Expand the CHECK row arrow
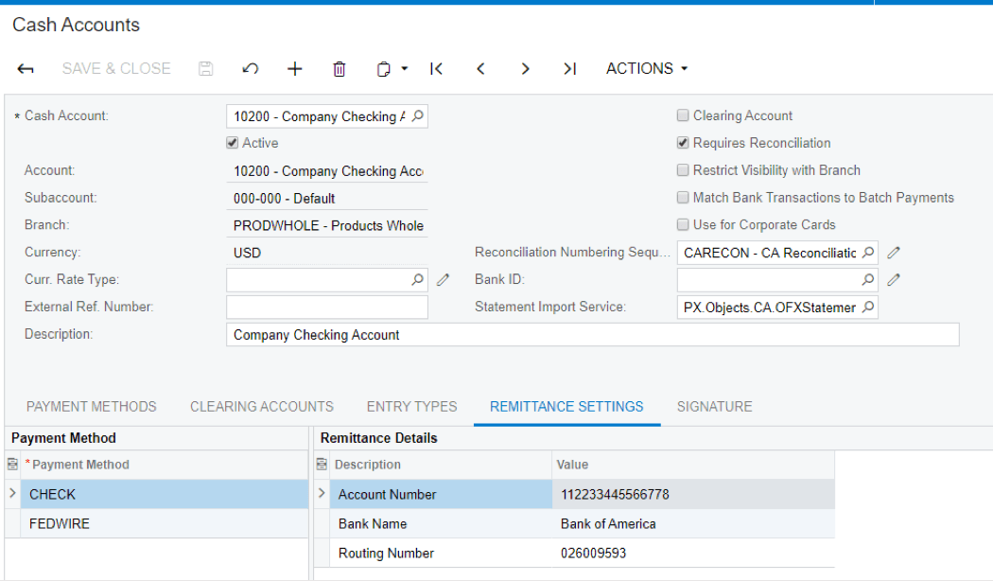 click(x=12, y=493)
